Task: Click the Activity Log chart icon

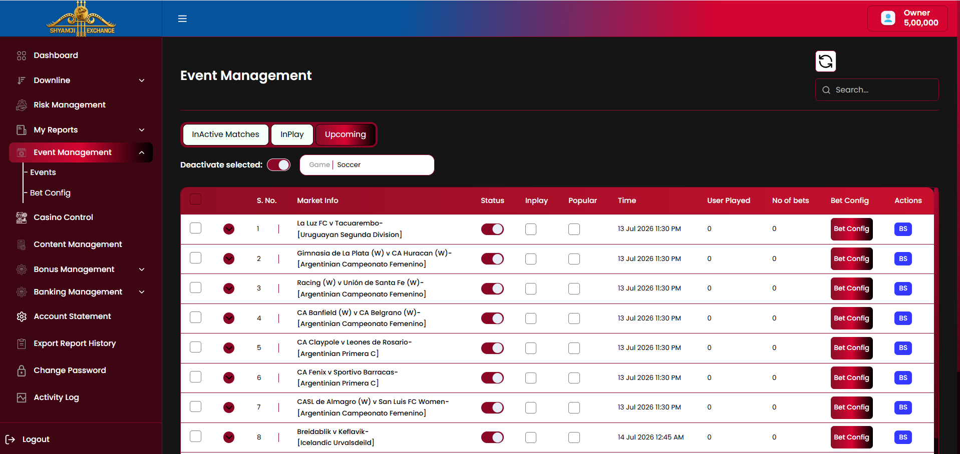Action: 22,397
